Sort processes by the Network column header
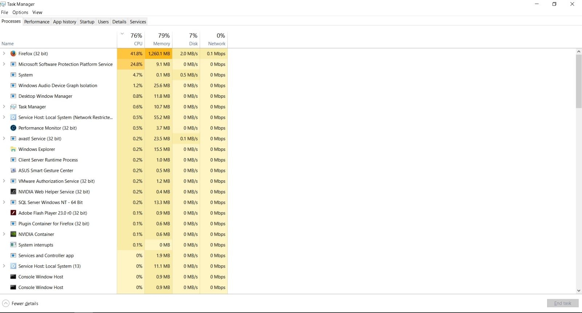The image size is (582, 313). (214, 39)
